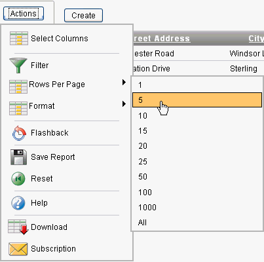Click the Format table icon
This screenshot has width=264, height=262.
click(x=18, y=108)
